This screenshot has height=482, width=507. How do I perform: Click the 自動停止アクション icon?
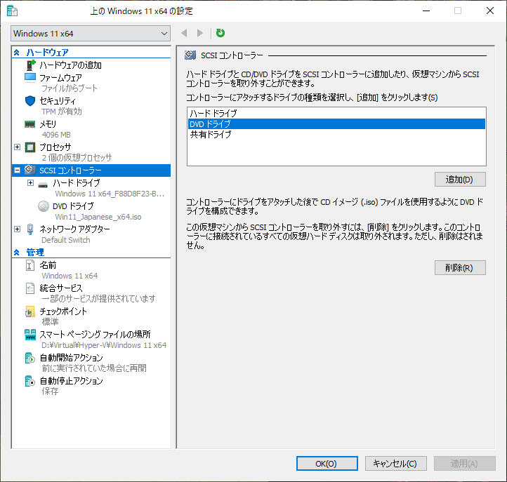[x=29, y=381]
